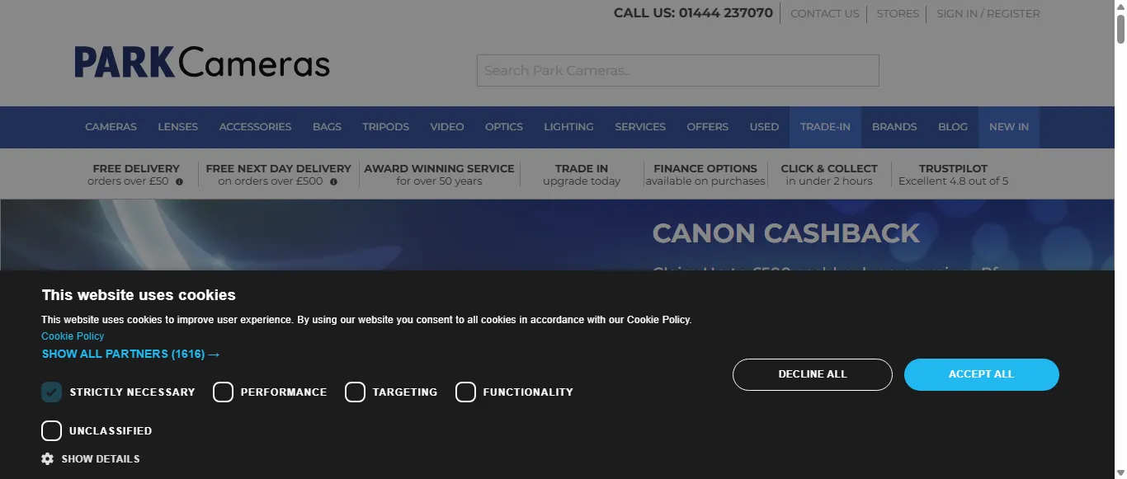The image size is (1127, 479).
Task: Click info icon beside orders over £500
Action: pyautogui.click(x=333, y=181)
